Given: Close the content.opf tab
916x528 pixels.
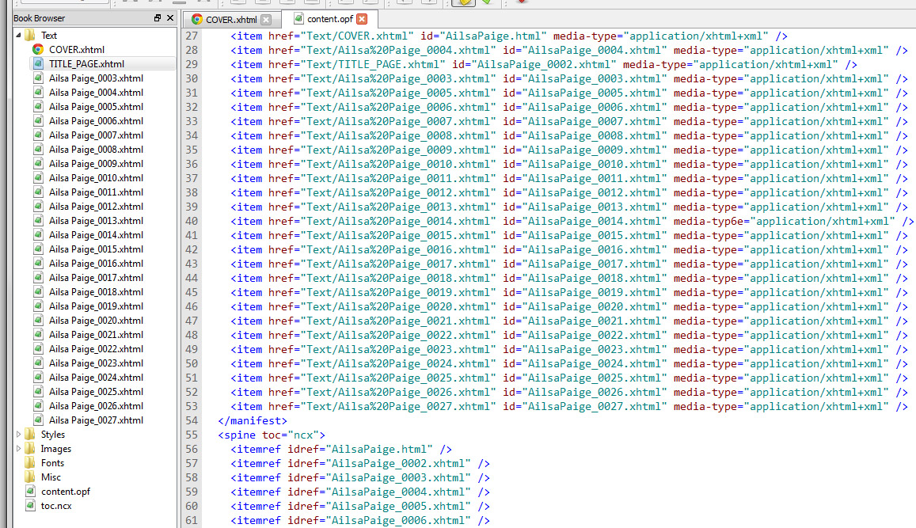Looking at the screenshot, I should coord(362,19).
